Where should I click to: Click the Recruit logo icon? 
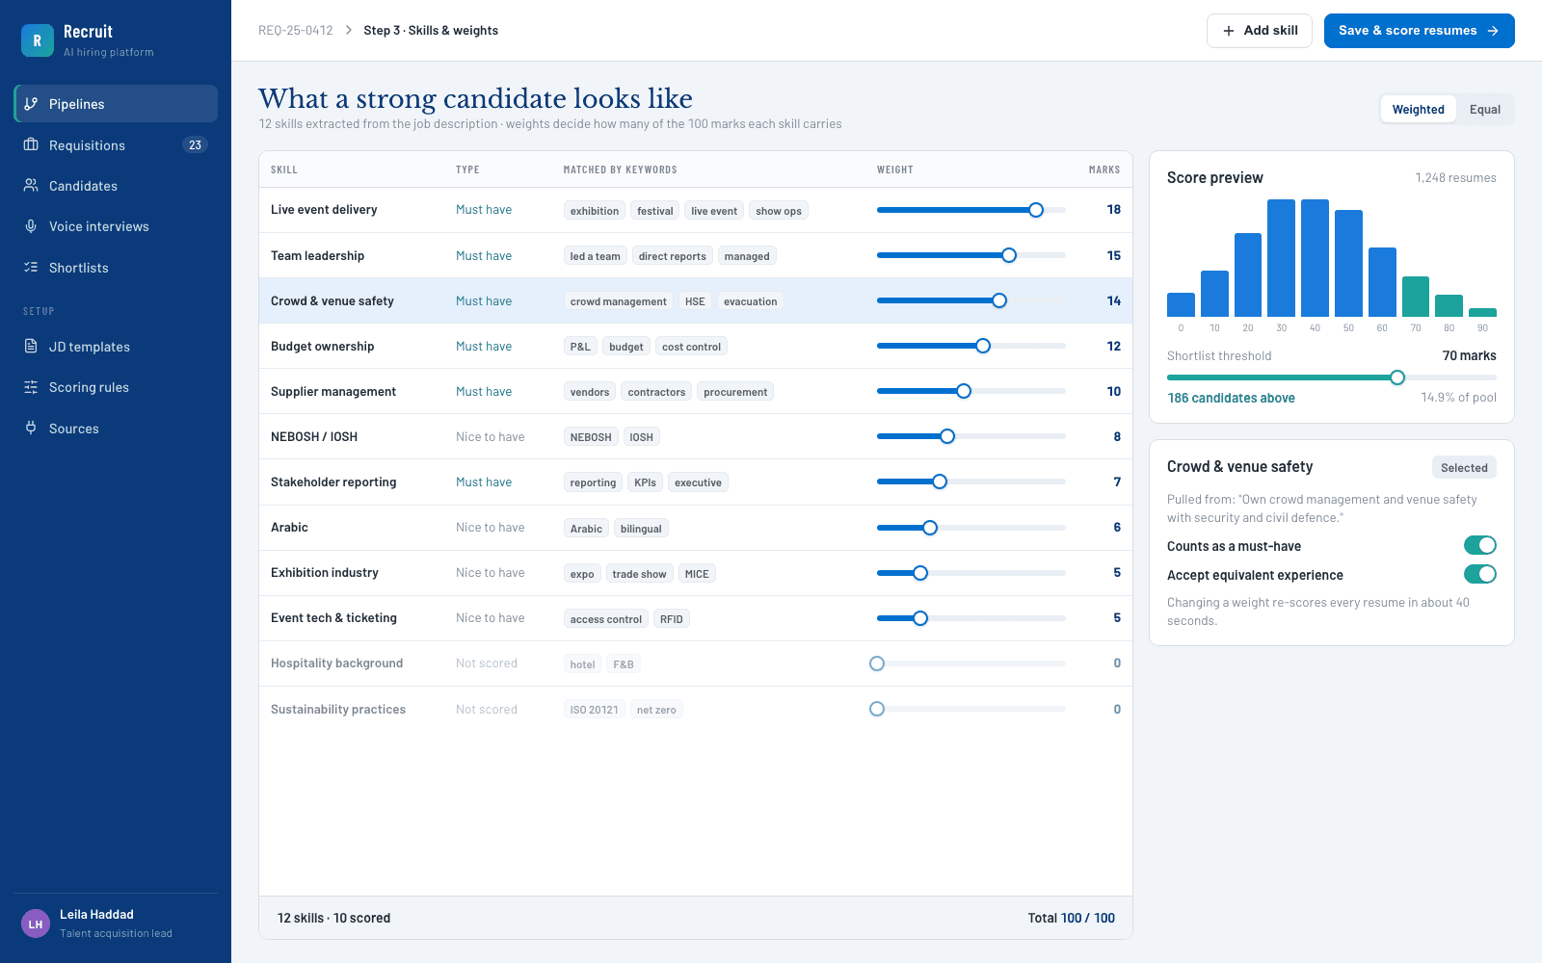coord(38,40)
